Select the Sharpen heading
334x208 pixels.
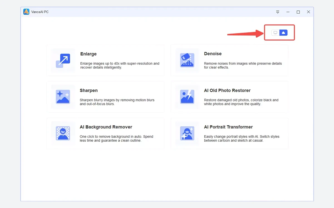(89, 91)
